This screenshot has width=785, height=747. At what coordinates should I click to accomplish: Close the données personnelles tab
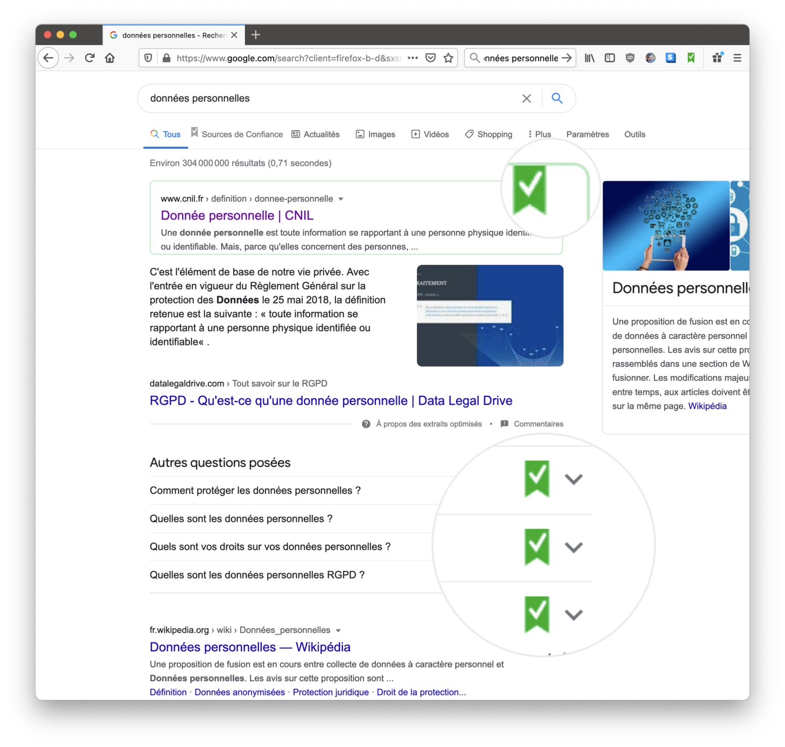click(234, 35)
